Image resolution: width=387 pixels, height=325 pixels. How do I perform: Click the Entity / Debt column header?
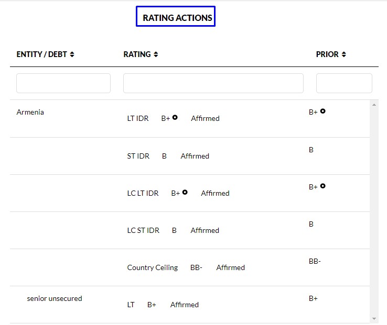click(x=41, y=54)
